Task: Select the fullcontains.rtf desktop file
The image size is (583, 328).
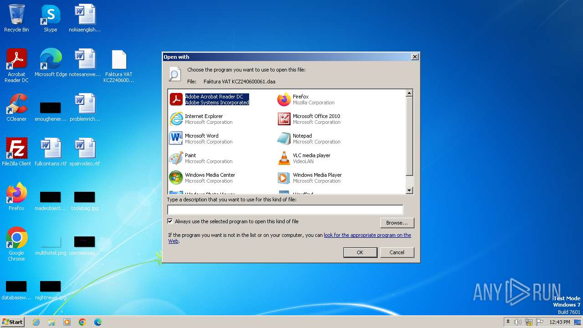Action: [51, 152]
